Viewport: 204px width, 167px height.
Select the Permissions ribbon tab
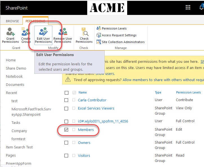[x=35, y=21]
